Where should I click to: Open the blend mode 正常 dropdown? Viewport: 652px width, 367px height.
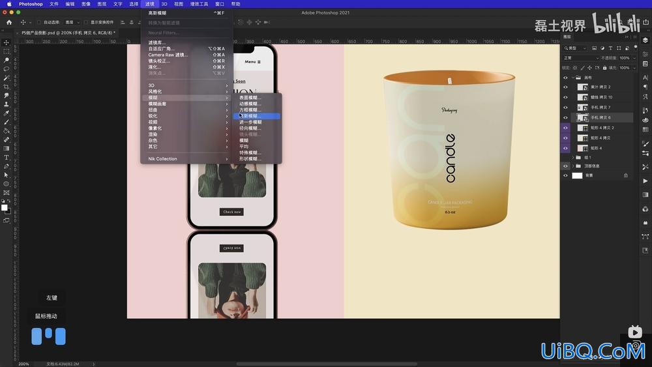[x=581, y=58]
